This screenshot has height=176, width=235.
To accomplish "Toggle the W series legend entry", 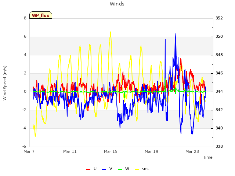I will point(123,169).
